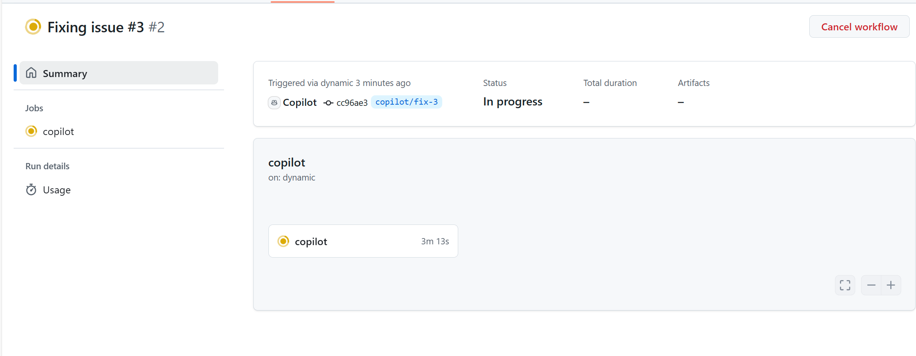Cancel the running workflow
Screen dimensions: 916x356
click(859, 26)
